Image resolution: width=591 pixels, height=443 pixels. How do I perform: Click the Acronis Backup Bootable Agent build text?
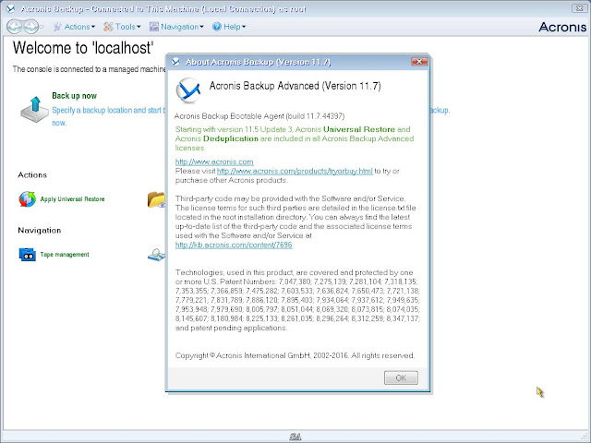[259, 116]
